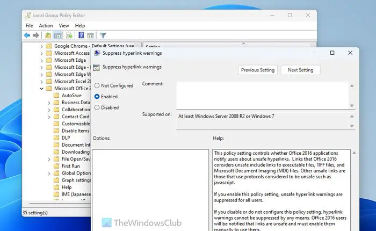Select the Document Inf tree item
This screenshot has height=231, width=376.
point(76,145)
